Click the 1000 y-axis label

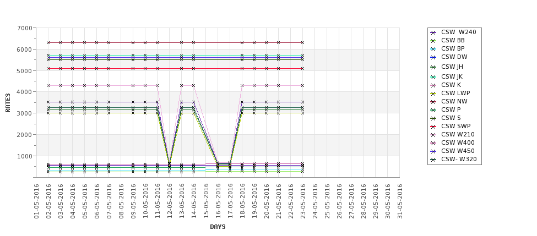click(x=25, y=156)
